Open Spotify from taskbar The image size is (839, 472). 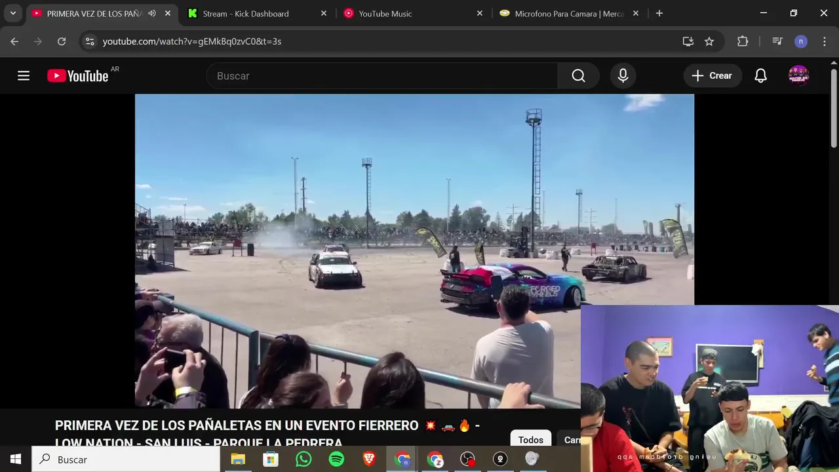[x=336, y=460]
